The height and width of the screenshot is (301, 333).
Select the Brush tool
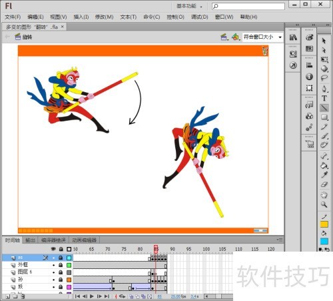pyautogui.click(x=324, y=135)
